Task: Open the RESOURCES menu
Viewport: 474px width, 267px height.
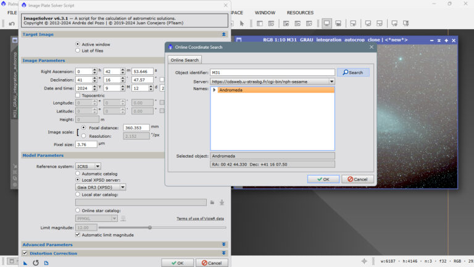Action: click(x=300, y=13)
